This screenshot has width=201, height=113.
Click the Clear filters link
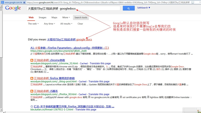[80, 24]
